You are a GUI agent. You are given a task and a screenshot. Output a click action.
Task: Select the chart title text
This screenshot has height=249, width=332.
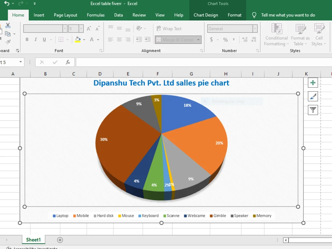tap(161, 83)
